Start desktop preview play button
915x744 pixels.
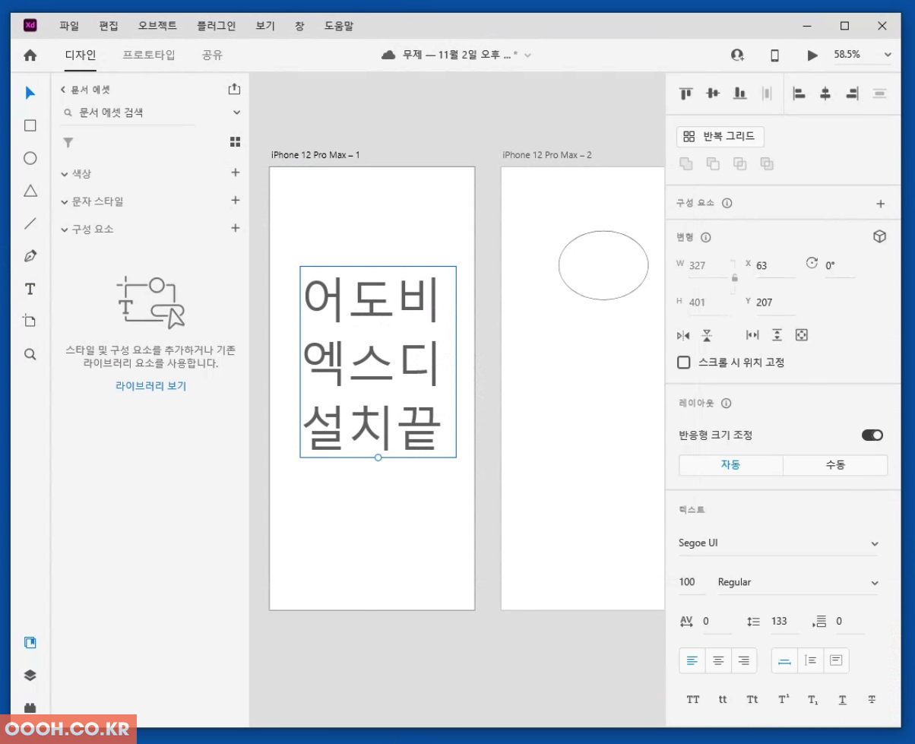tap(812, 55)
